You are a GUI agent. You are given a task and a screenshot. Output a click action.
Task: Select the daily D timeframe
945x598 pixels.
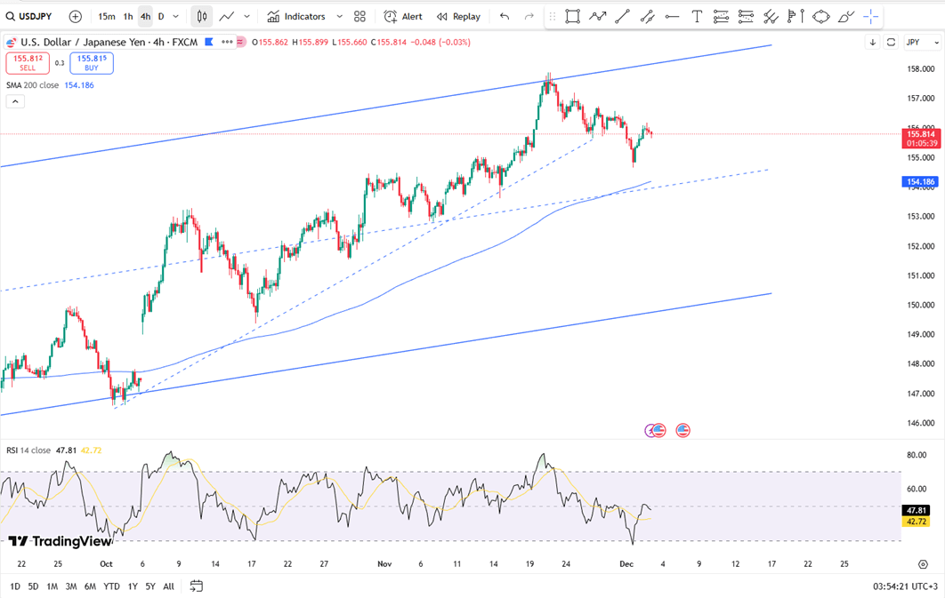161,16
